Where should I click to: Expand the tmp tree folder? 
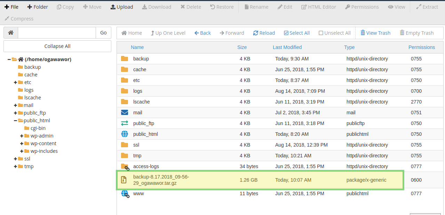(x=15, y=166)
